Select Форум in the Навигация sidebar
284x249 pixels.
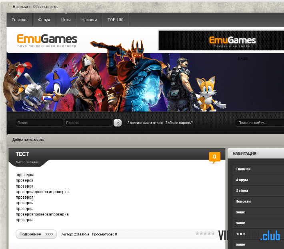[x=258, y=180]
